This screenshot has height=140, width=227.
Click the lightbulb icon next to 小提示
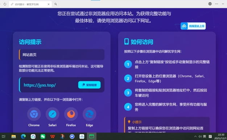tap(129, 122)
